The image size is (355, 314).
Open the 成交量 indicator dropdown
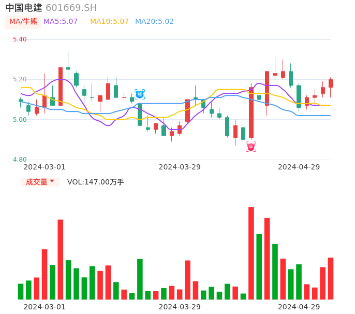coord(40,182)
